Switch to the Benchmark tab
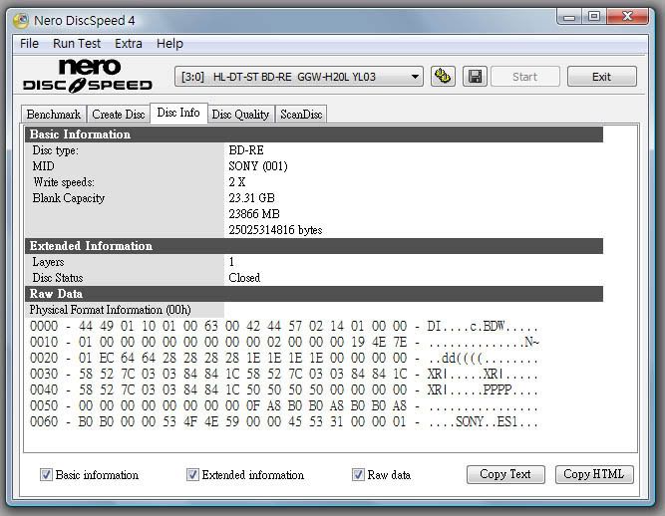Image resolution: width=665 pixels, height=516 pixels. tap(54, 115)
